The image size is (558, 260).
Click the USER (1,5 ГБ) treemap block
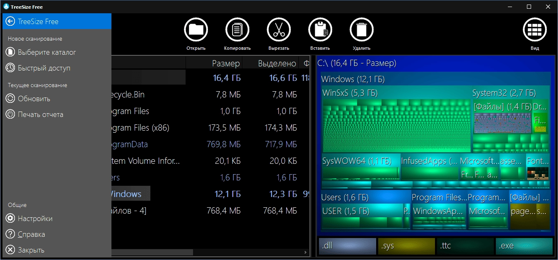(362, 216)
